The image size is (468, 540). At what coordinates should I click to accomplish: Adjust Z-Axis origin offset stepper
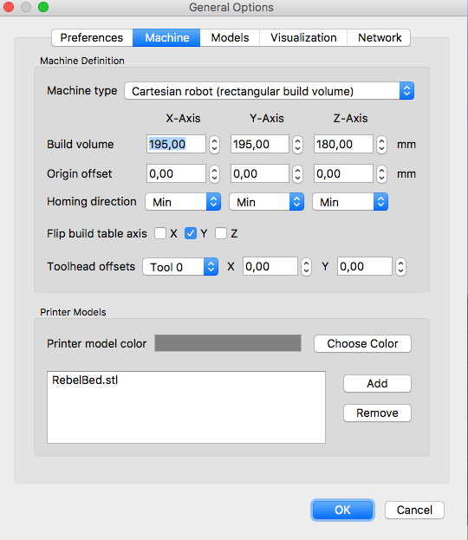[381, 174]
